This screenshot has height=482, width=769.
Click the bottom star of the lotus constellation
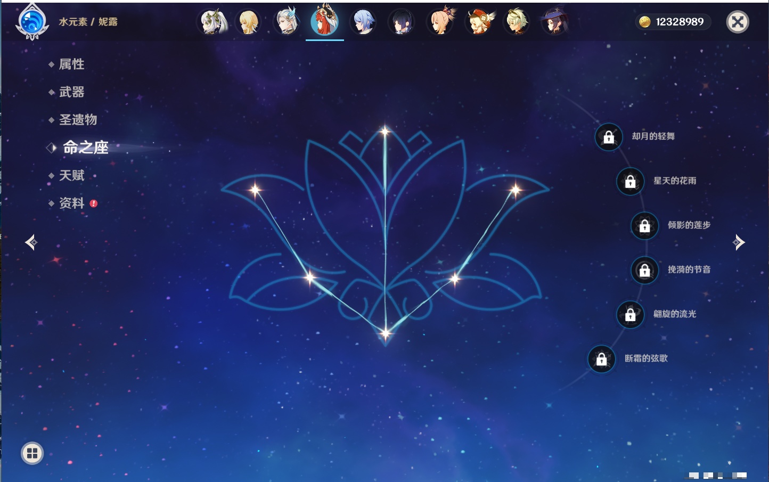pyautogui.click(x=385, y=334)
